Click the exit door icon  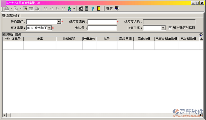click(99, 9)
